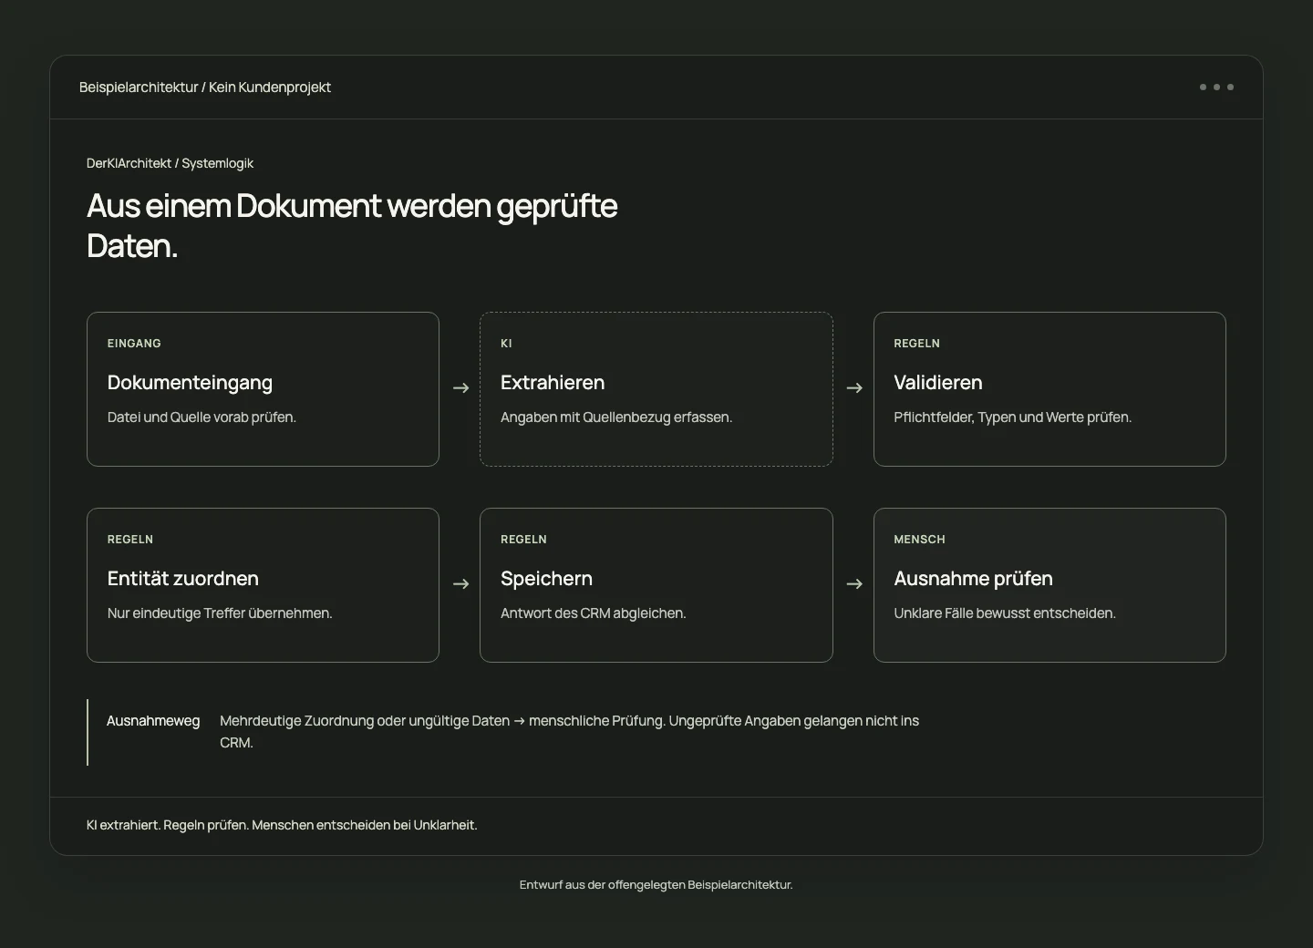
Task: Click the arrow between Dokumenteingang and Extrahieren
Action: pos(460,388)
